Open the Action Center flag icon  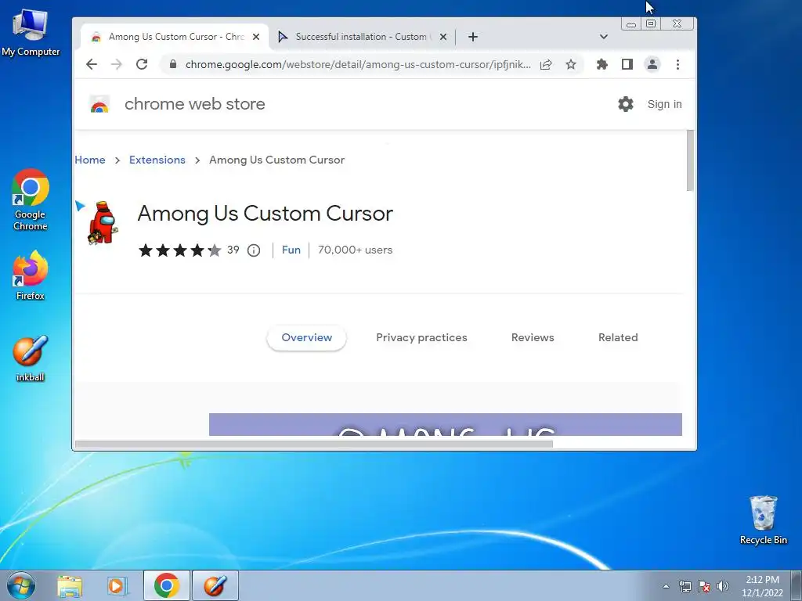[x=704, y=586]
